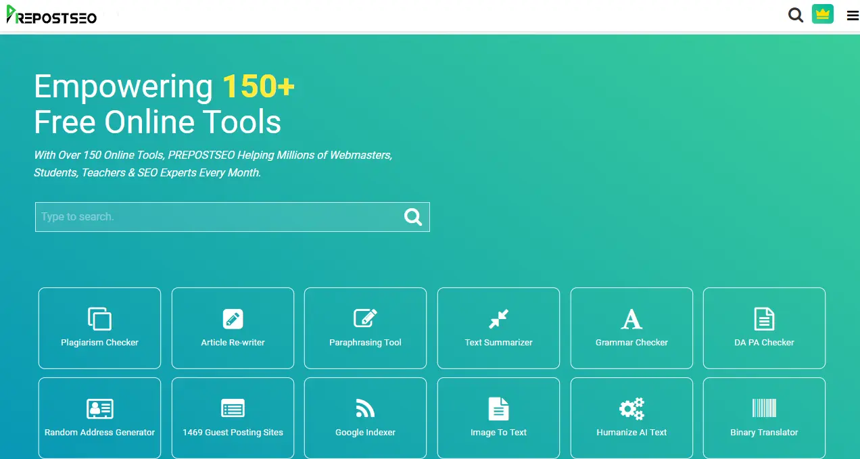860x459 pixels.
Task: Click the Google Indexer RSS icon
Action: (x=365, y=408)
